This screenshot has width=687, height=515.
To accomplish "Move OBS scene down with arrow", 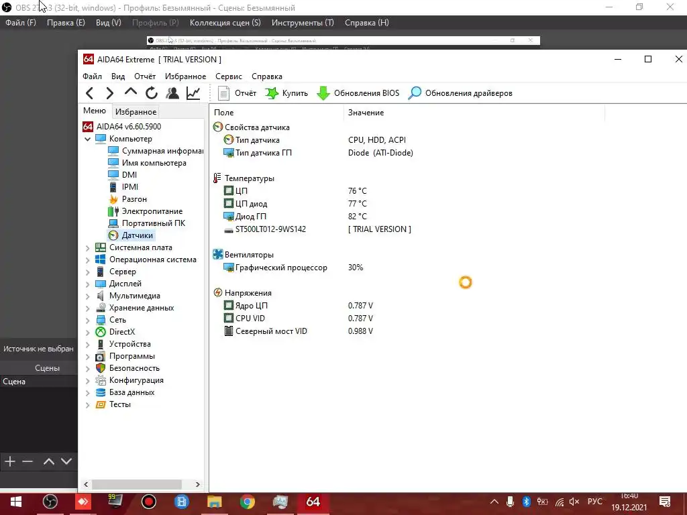I will pyautogui.click(x=66, y=461).
